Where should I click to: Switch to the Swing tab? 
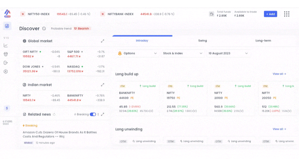pyautogui.click(x=203, y=41)
